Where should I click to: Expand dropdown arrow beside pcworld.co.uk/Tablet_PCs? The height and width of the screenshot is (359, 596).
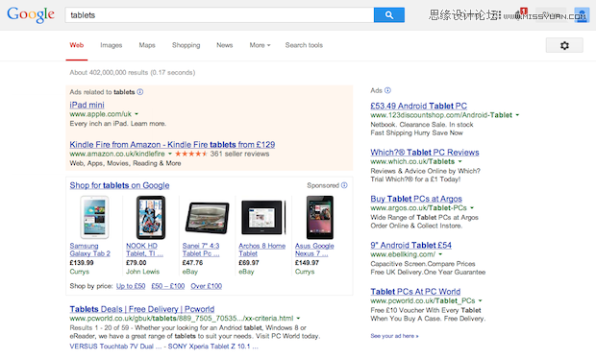coord(481,300)
